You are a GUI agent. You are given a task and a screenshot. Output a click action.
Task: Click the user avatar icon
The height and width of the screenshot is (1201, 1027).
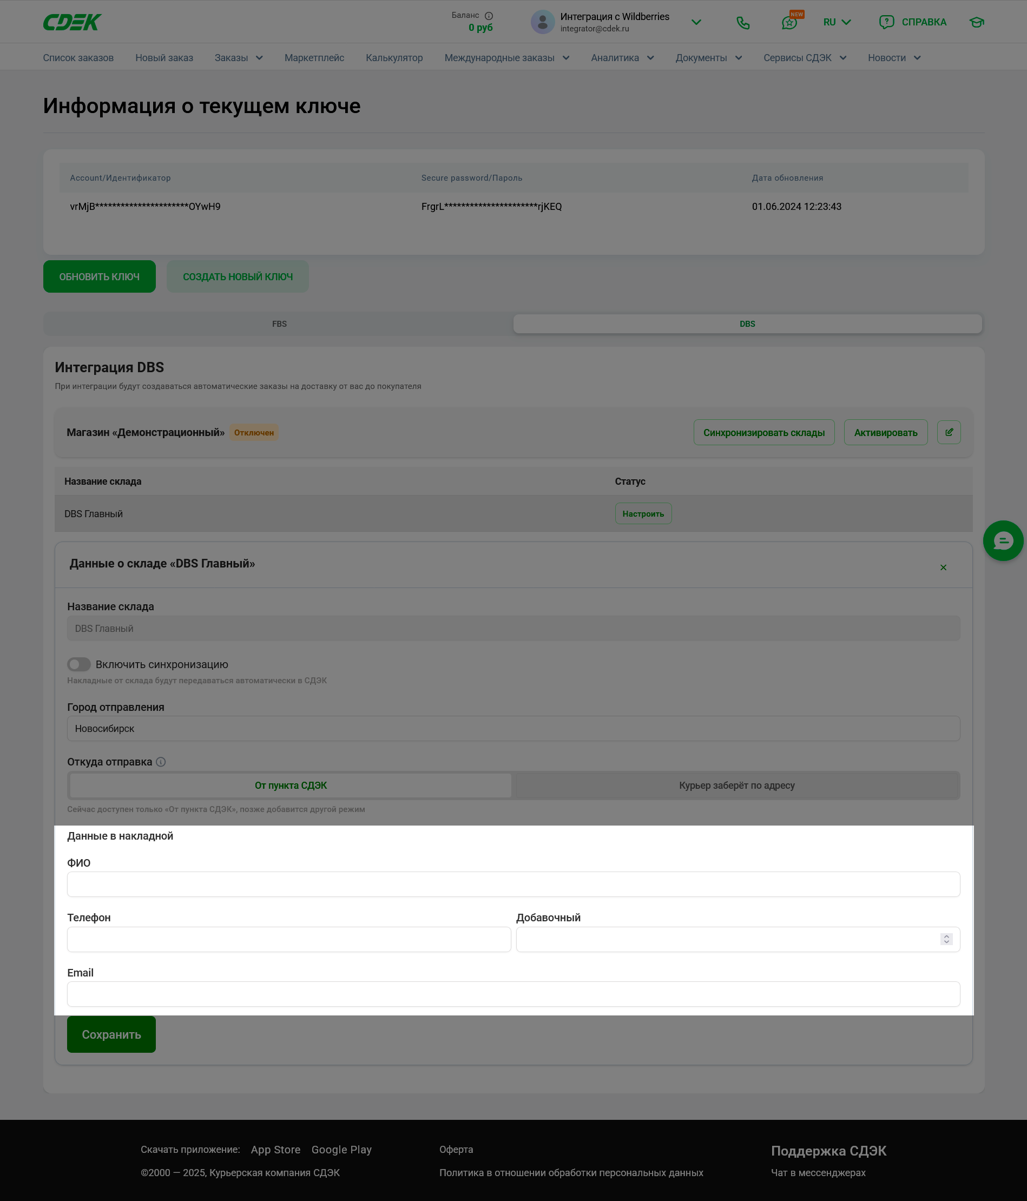coord(543,22)
